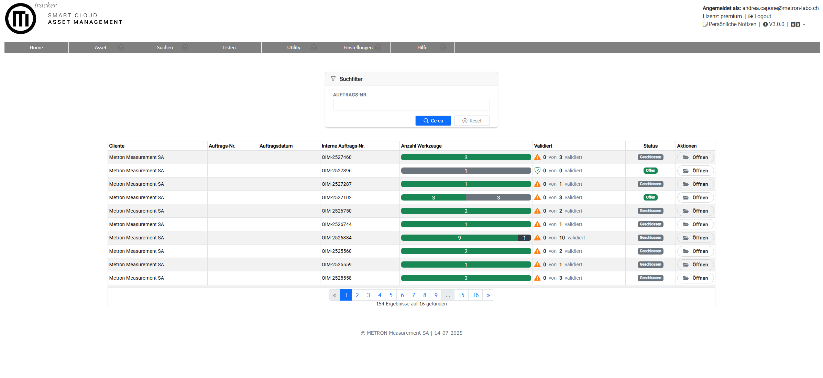Open the Home menu item
Image resolution: width=823 pixels, height=378 pixels.
tap(36, 47)
